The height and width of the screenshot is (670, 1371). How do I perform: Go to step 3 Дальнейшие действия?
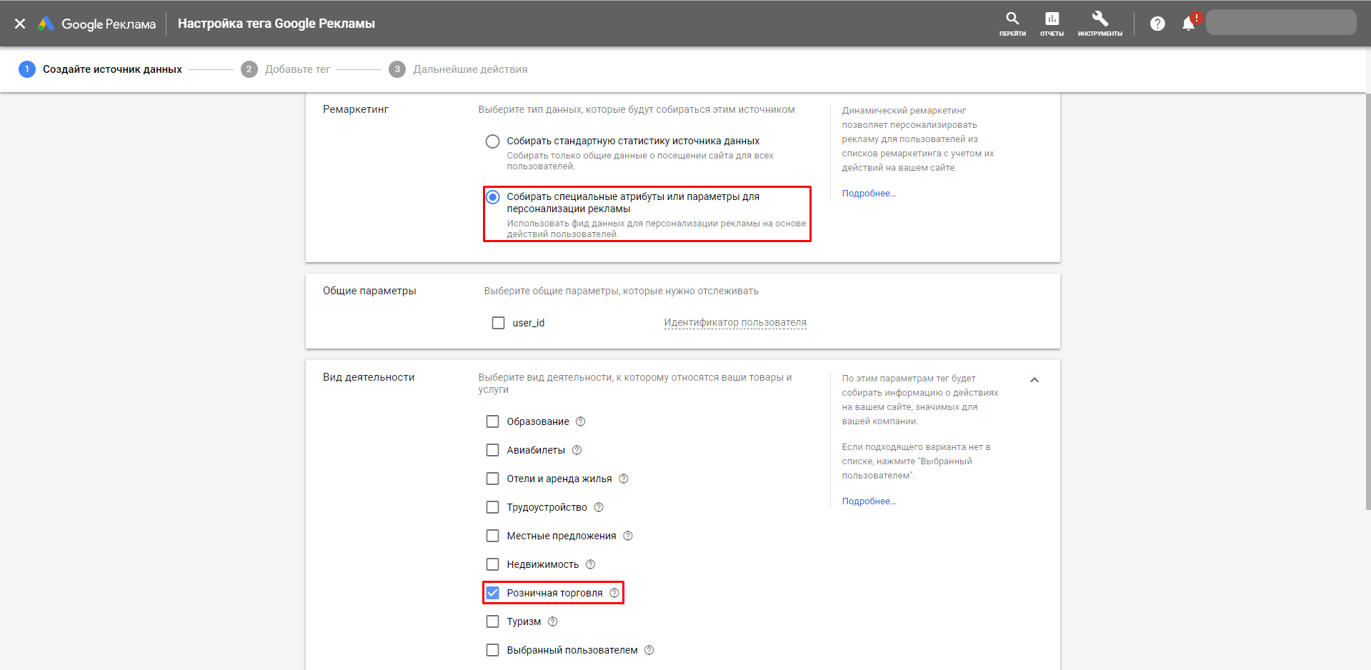click(458, 69)
